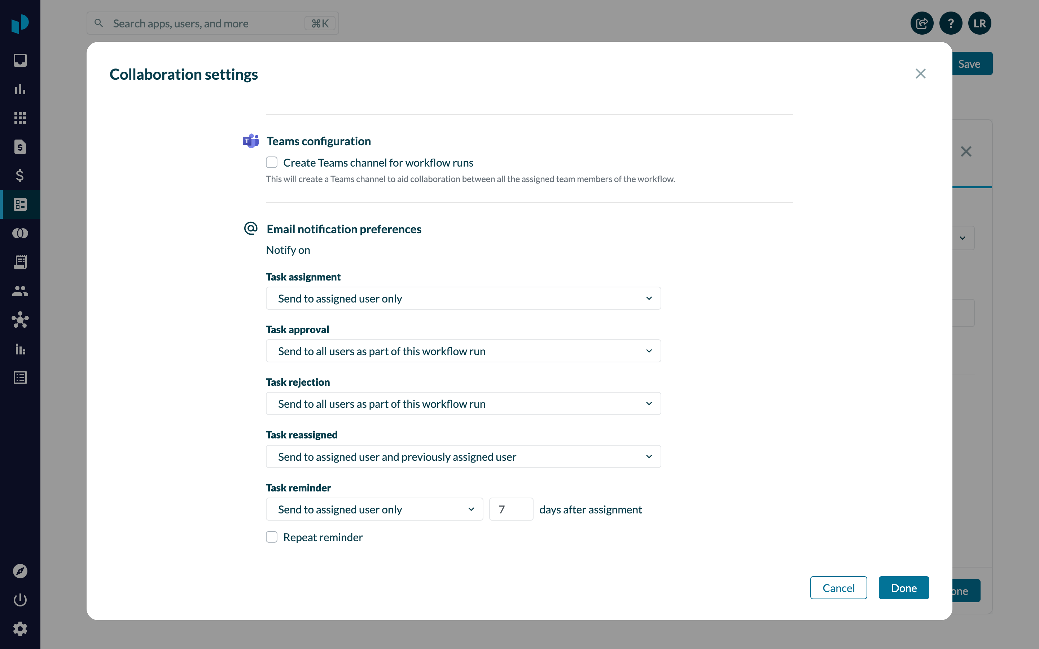Open the settings gear in sidebar

[20, 629]
